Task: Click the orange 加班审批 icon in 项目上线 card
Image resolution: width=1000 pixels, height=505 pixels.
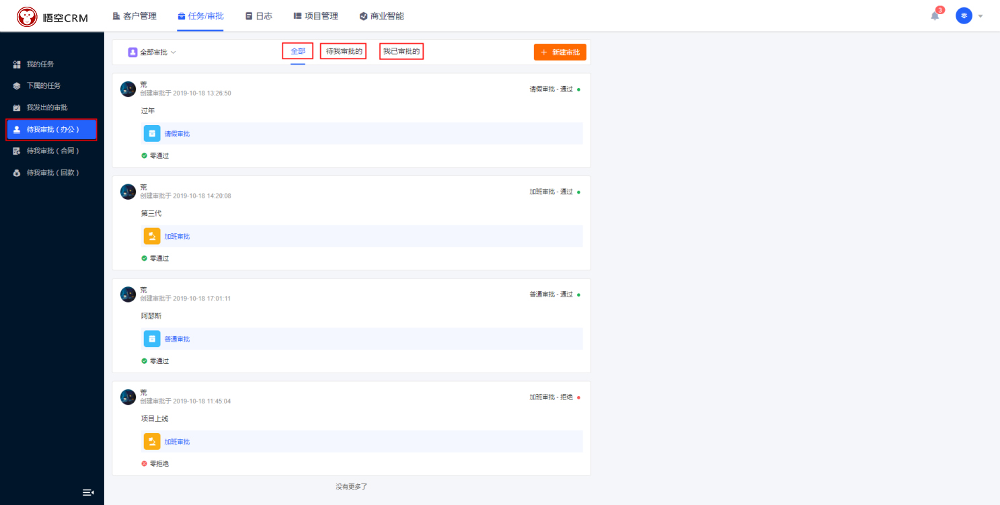Action: point(152,442)
